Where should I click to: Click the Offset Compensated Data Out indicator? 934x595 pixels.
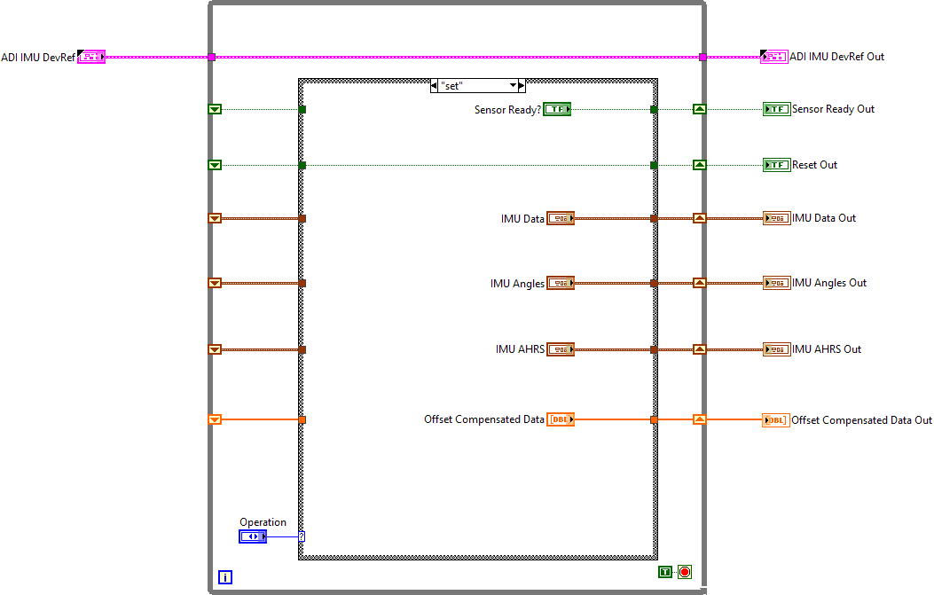776,420
